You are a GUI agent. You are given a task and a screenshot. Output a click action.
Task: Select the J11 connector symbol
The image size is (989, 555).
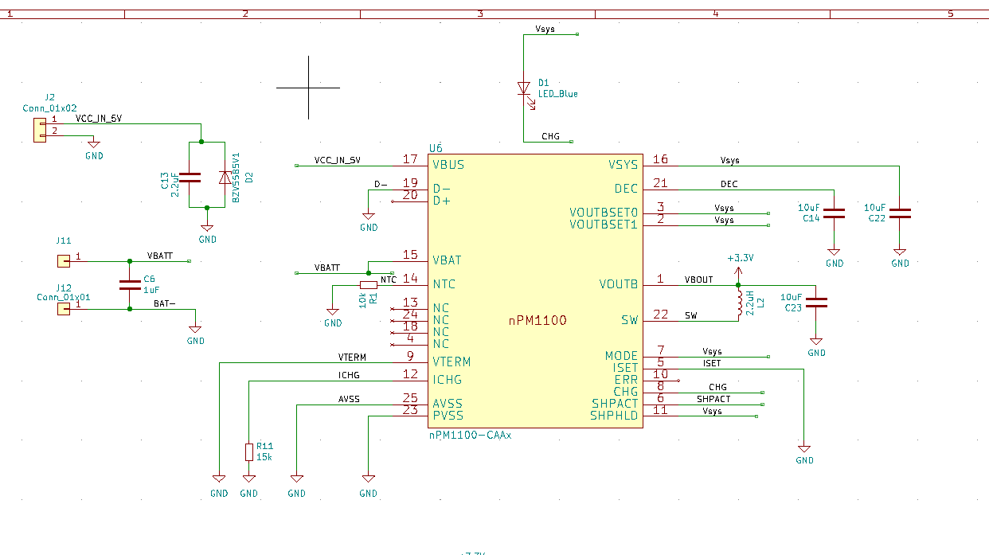coord(63,260)
